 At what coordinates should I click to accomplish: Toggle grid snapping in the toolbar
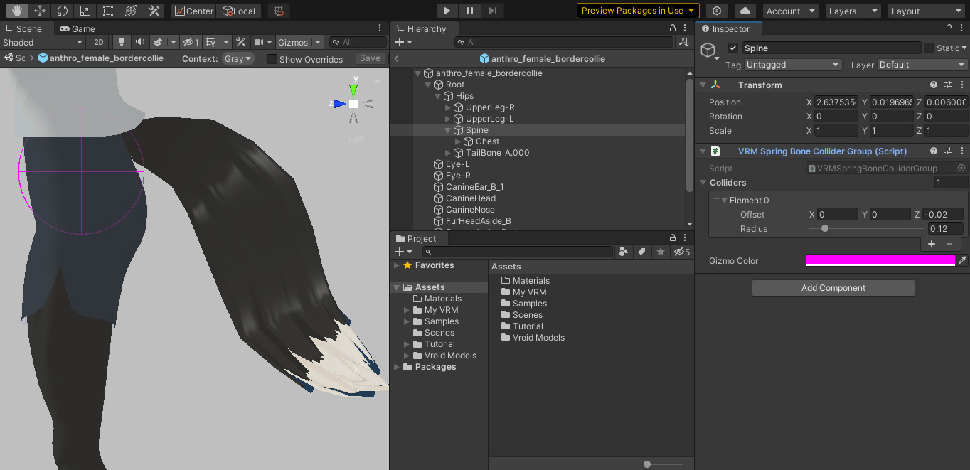click(x=279, y=10)
